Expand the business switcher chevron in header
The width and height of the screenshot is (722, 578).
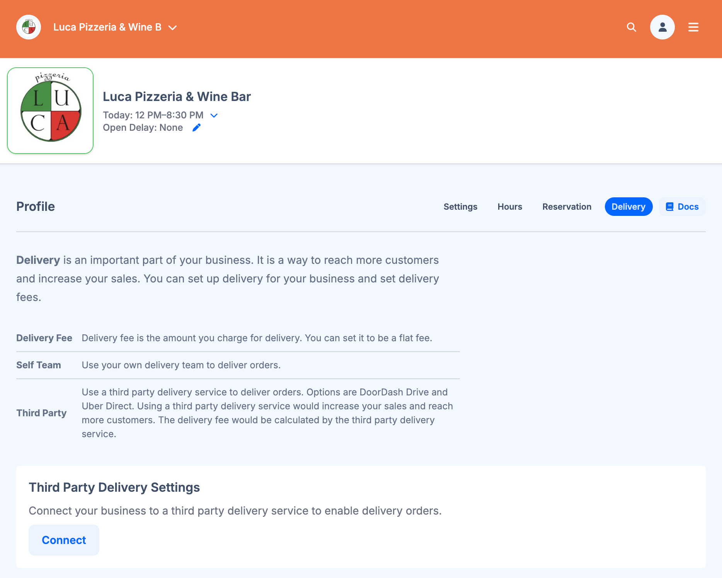[x=173, y=27]
